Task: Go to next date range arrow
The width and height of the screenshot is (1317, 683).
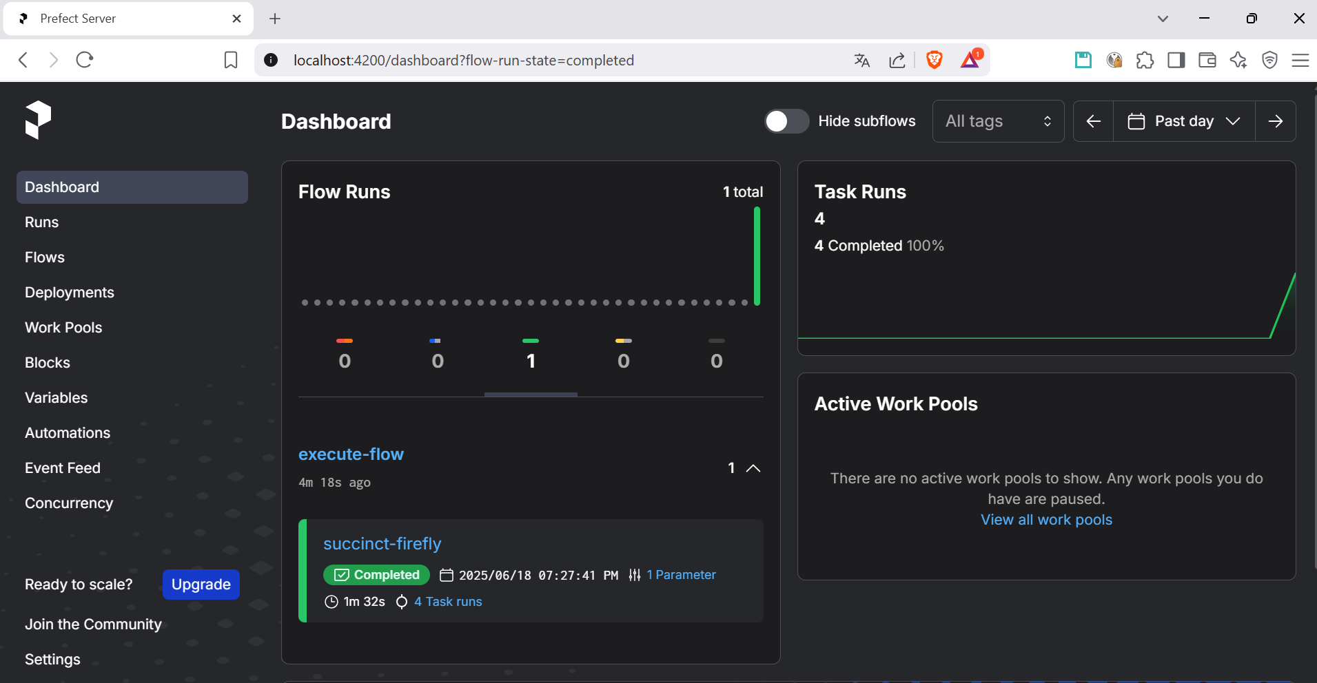Action: [1276, 121]
